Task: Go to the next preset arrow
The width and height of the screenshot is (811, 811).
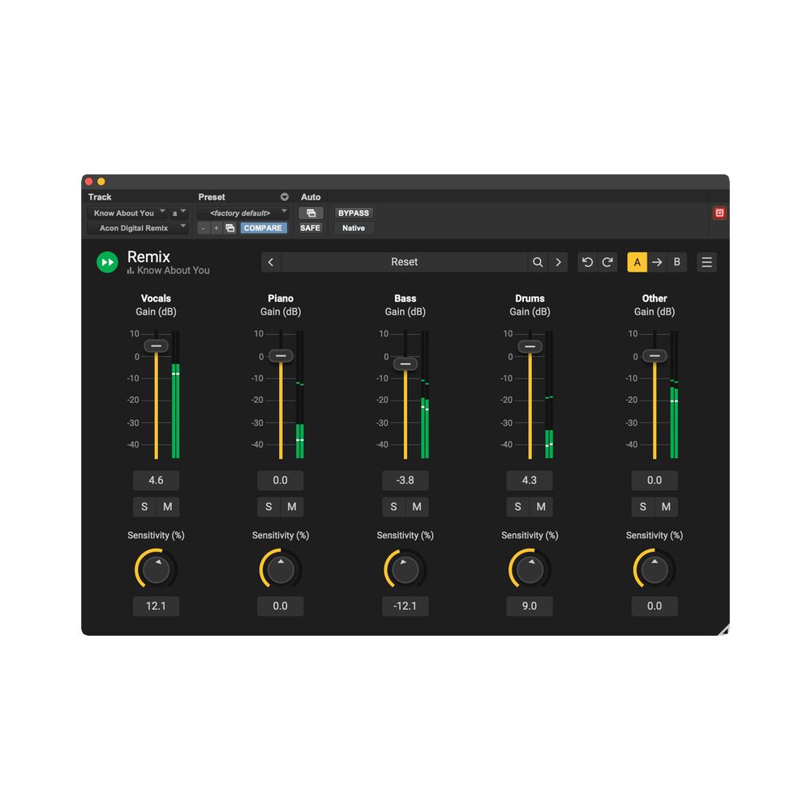Action: (558, 262)
